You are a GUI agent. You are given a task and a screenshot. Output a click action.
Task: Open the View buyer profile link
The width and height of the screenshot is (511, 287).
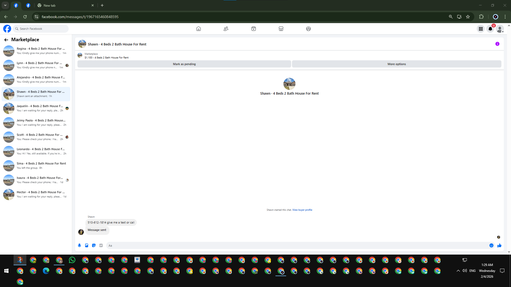302,210
